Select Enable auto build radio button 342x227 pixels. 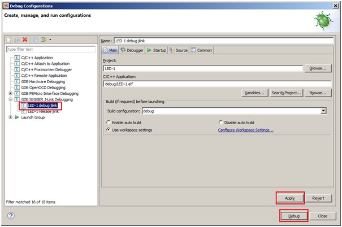[x=108, y=123]
